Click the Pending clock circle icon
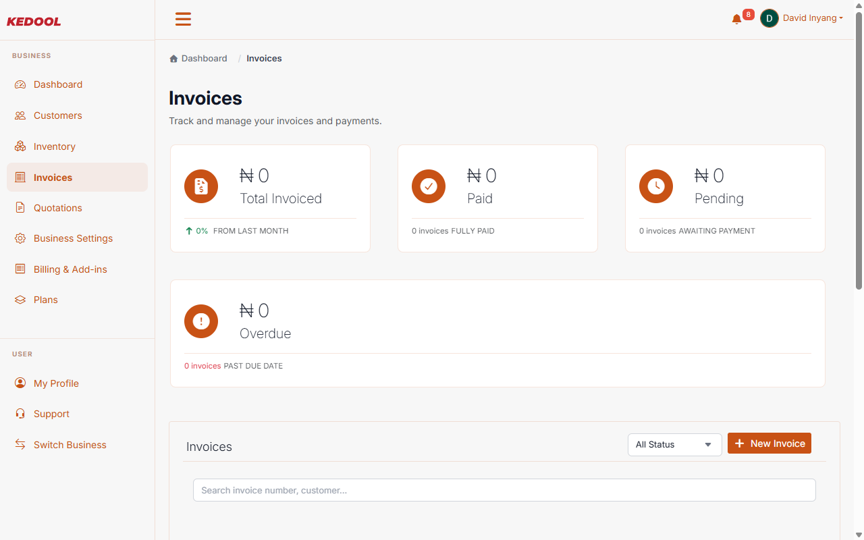This screenshot has width=864, height=540. [656, 186]
